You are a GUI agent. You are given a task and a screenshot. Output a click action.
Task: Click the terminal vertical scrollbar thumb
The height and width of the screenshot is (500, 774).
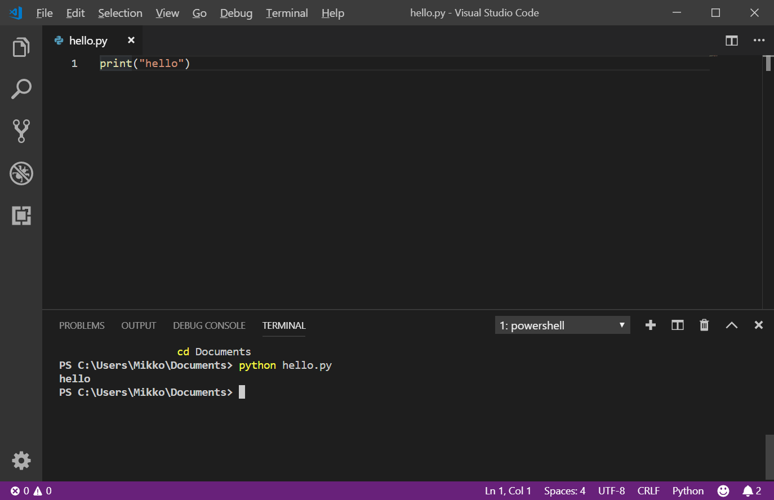click(x=769, y=457)
